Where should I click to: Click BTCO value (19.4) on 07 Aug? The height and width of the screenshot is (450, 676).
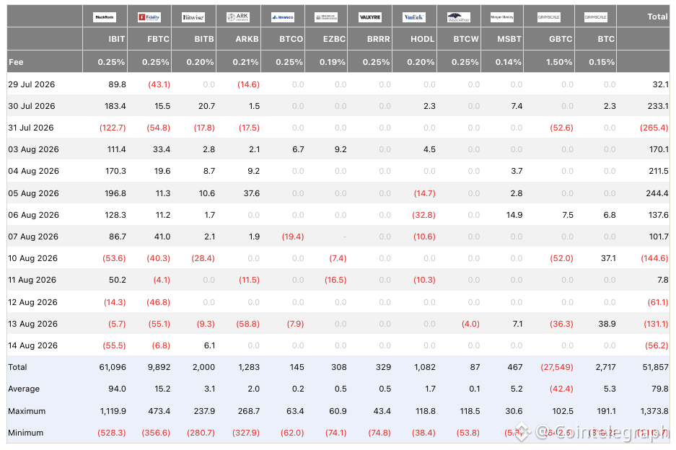click(293, 237)
